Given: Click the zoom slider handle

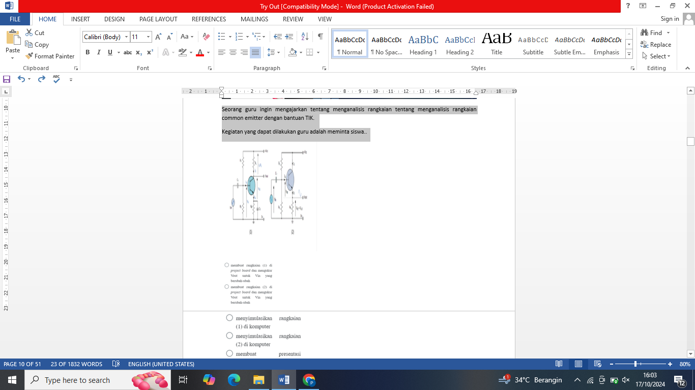Looking at the screenshot, I should pyautogui.click(x=636, y=364).
